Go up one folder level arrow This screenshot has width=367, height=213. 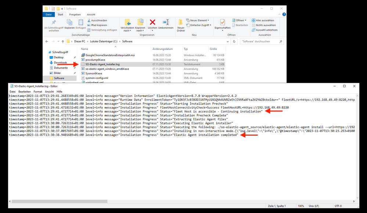coord(63,41)
